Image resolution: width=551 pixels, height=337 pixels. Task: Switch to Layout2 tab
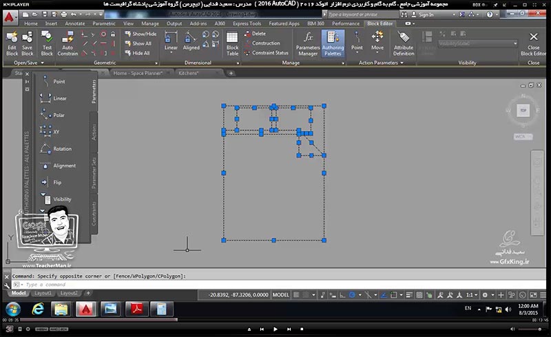point(69,293)
